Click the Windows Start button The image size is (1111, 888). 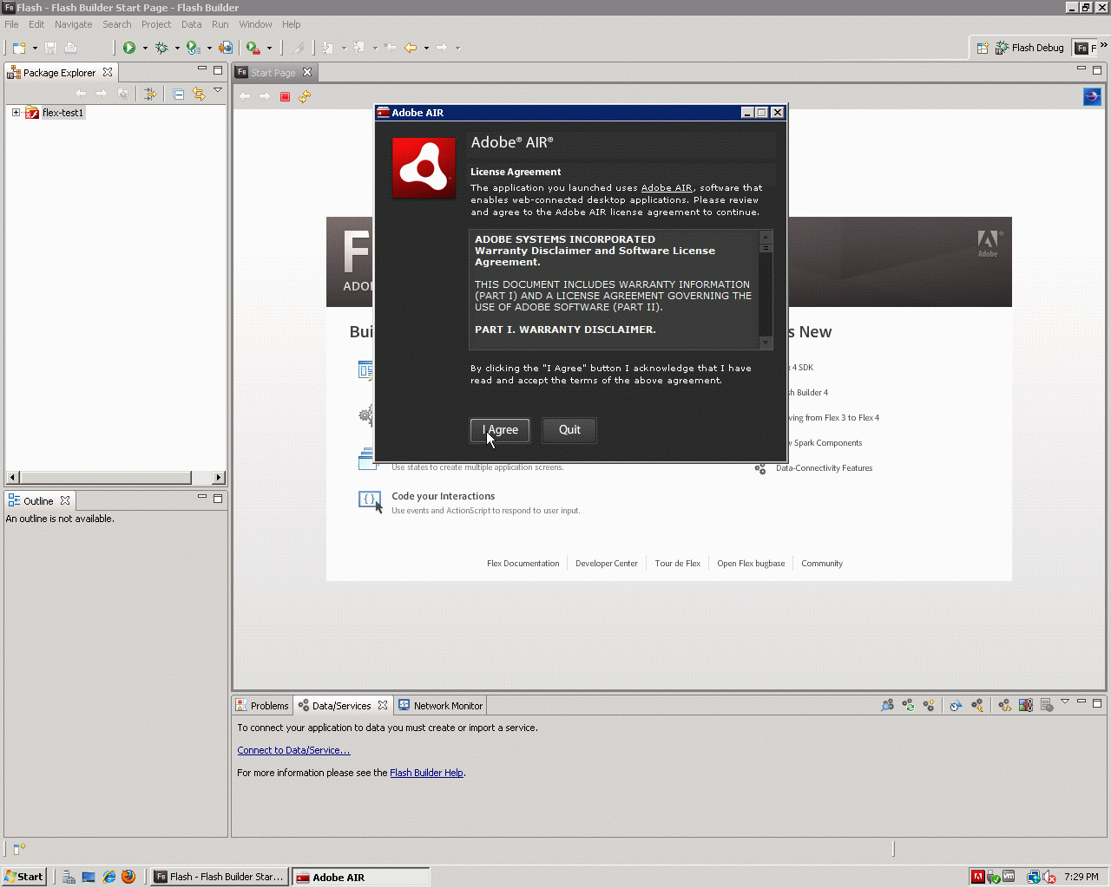tap(23, 877)
